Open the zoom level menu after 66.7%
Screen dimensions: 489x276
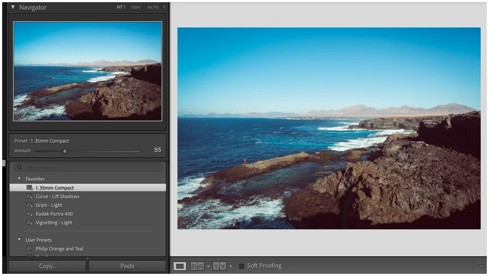[x=164, y=7]
